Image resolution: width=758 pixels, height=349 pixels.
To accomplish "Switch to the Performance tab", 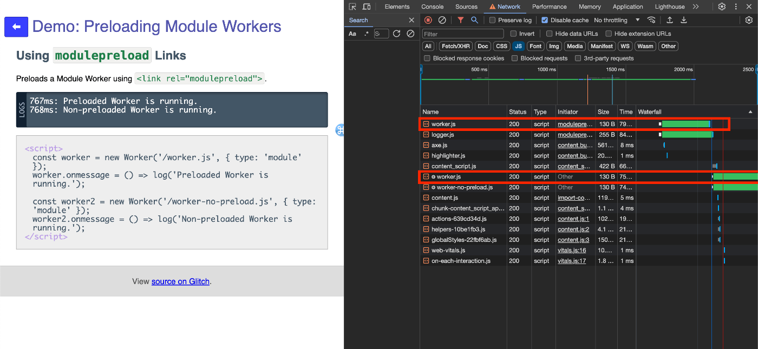I will (x=549, y=6).
